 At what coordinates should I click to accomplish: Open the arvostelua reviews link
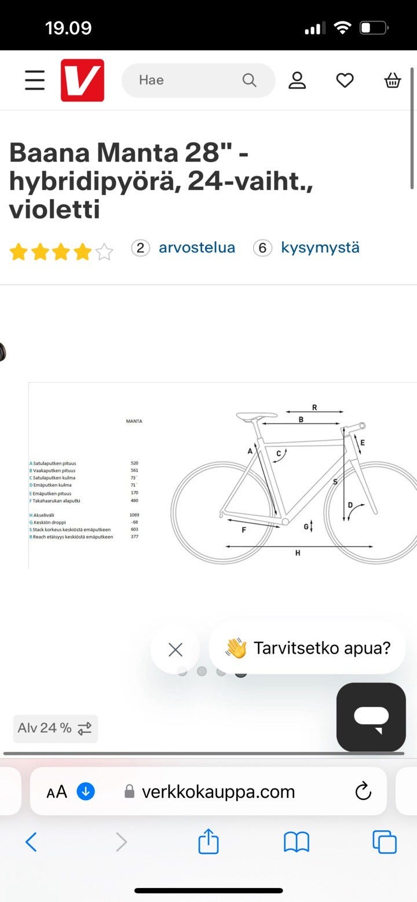coord(197,248)
